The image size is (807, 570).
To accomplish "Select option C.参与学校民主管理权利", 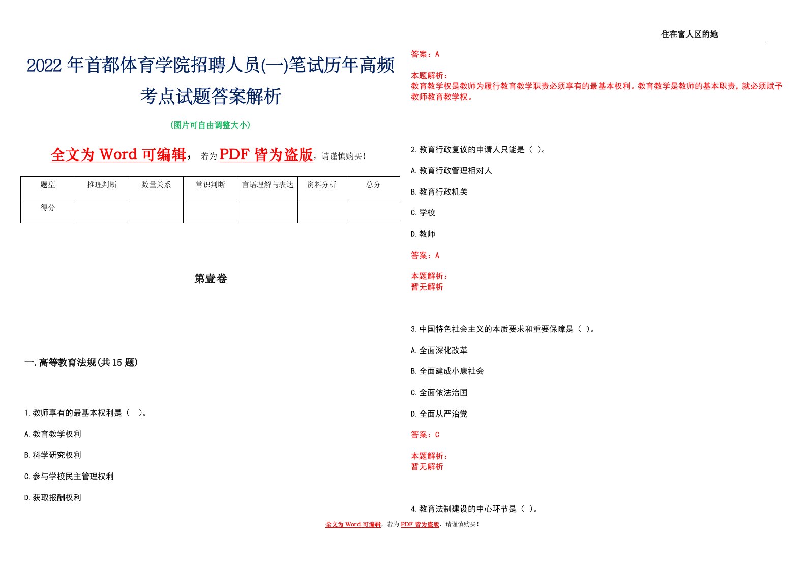I will (x=69, y=477).
